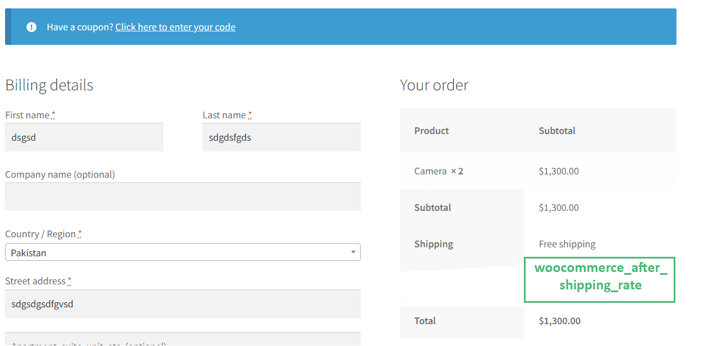Focus the Company name optional field
This screenshot has height=346, width=718.
(x=182, y=197)
